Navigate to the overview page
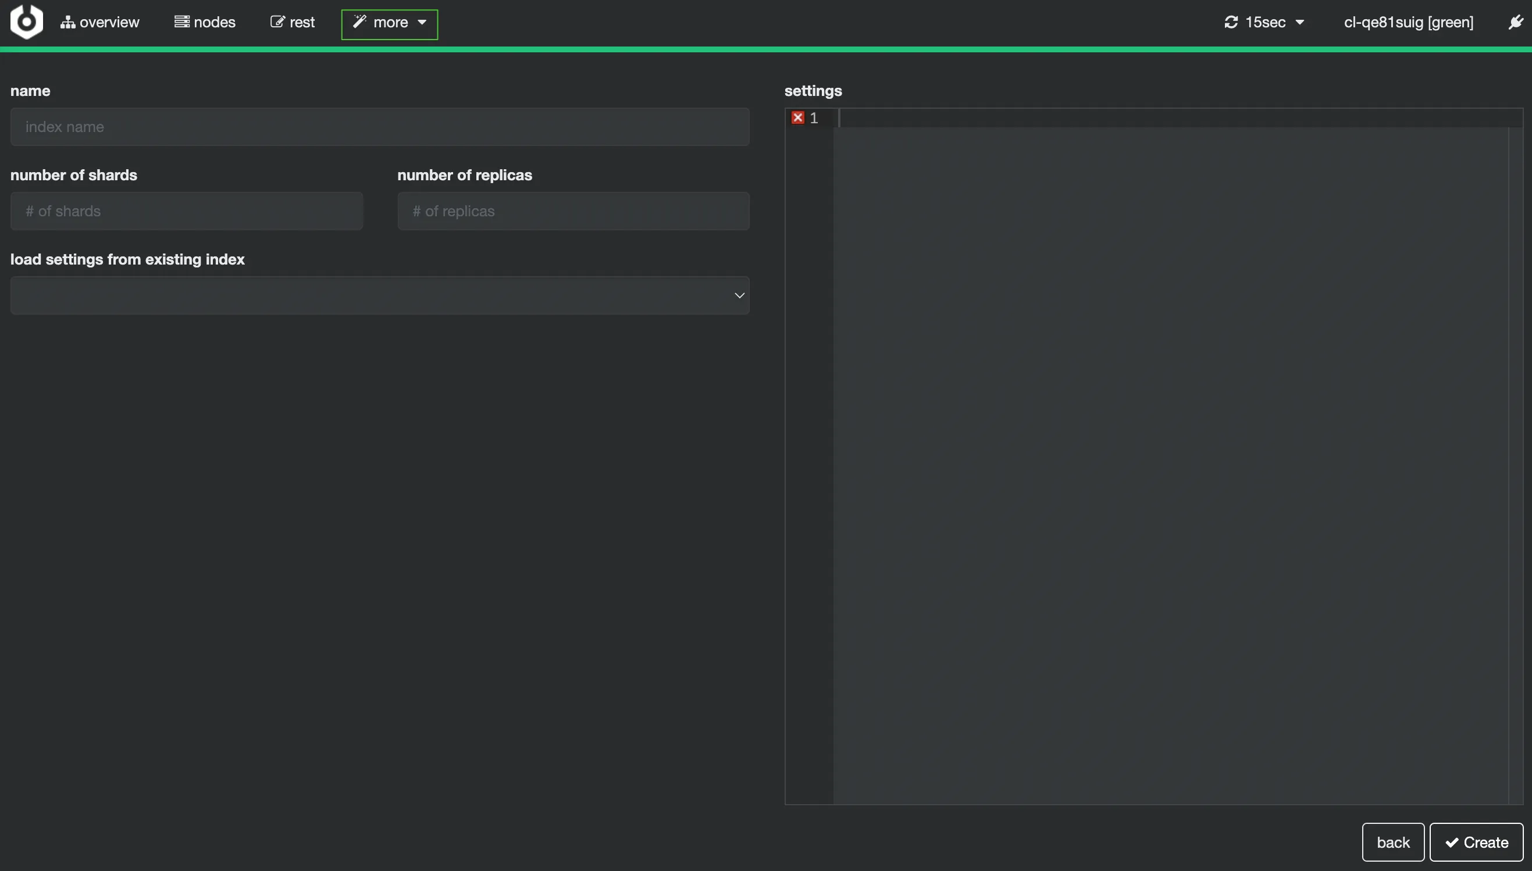 point(101,22)
